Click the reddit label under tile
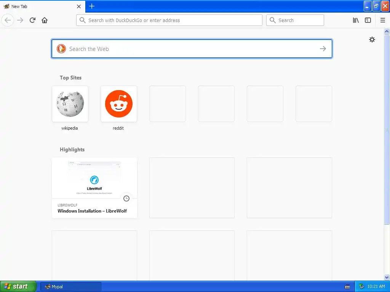This screenshot has height=292, width=390. point(118,128)
